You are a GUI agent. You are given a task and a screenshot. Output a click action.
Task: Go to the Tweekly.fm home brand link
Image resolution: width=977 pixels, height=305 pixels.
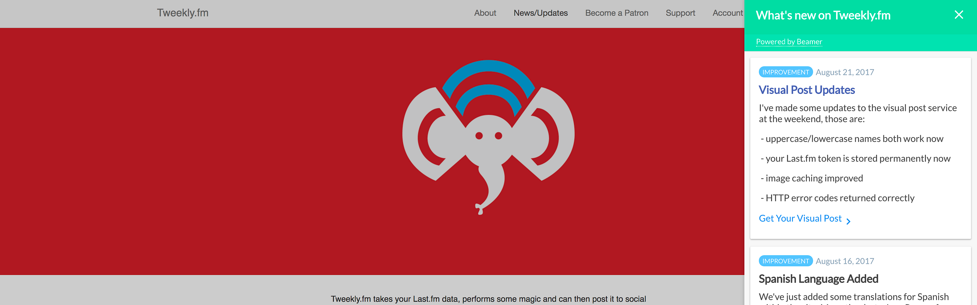(182, 13)
